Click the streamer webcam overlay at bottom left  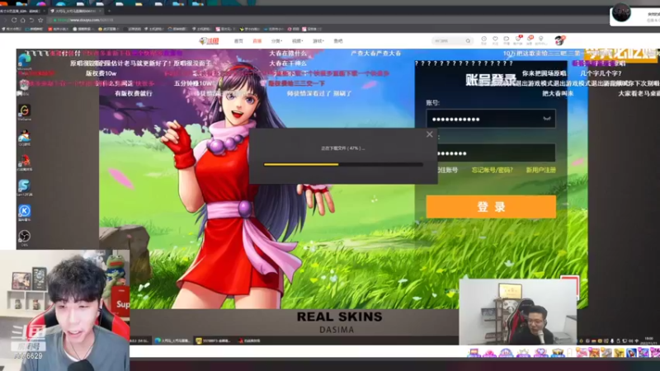coord(65,311)
